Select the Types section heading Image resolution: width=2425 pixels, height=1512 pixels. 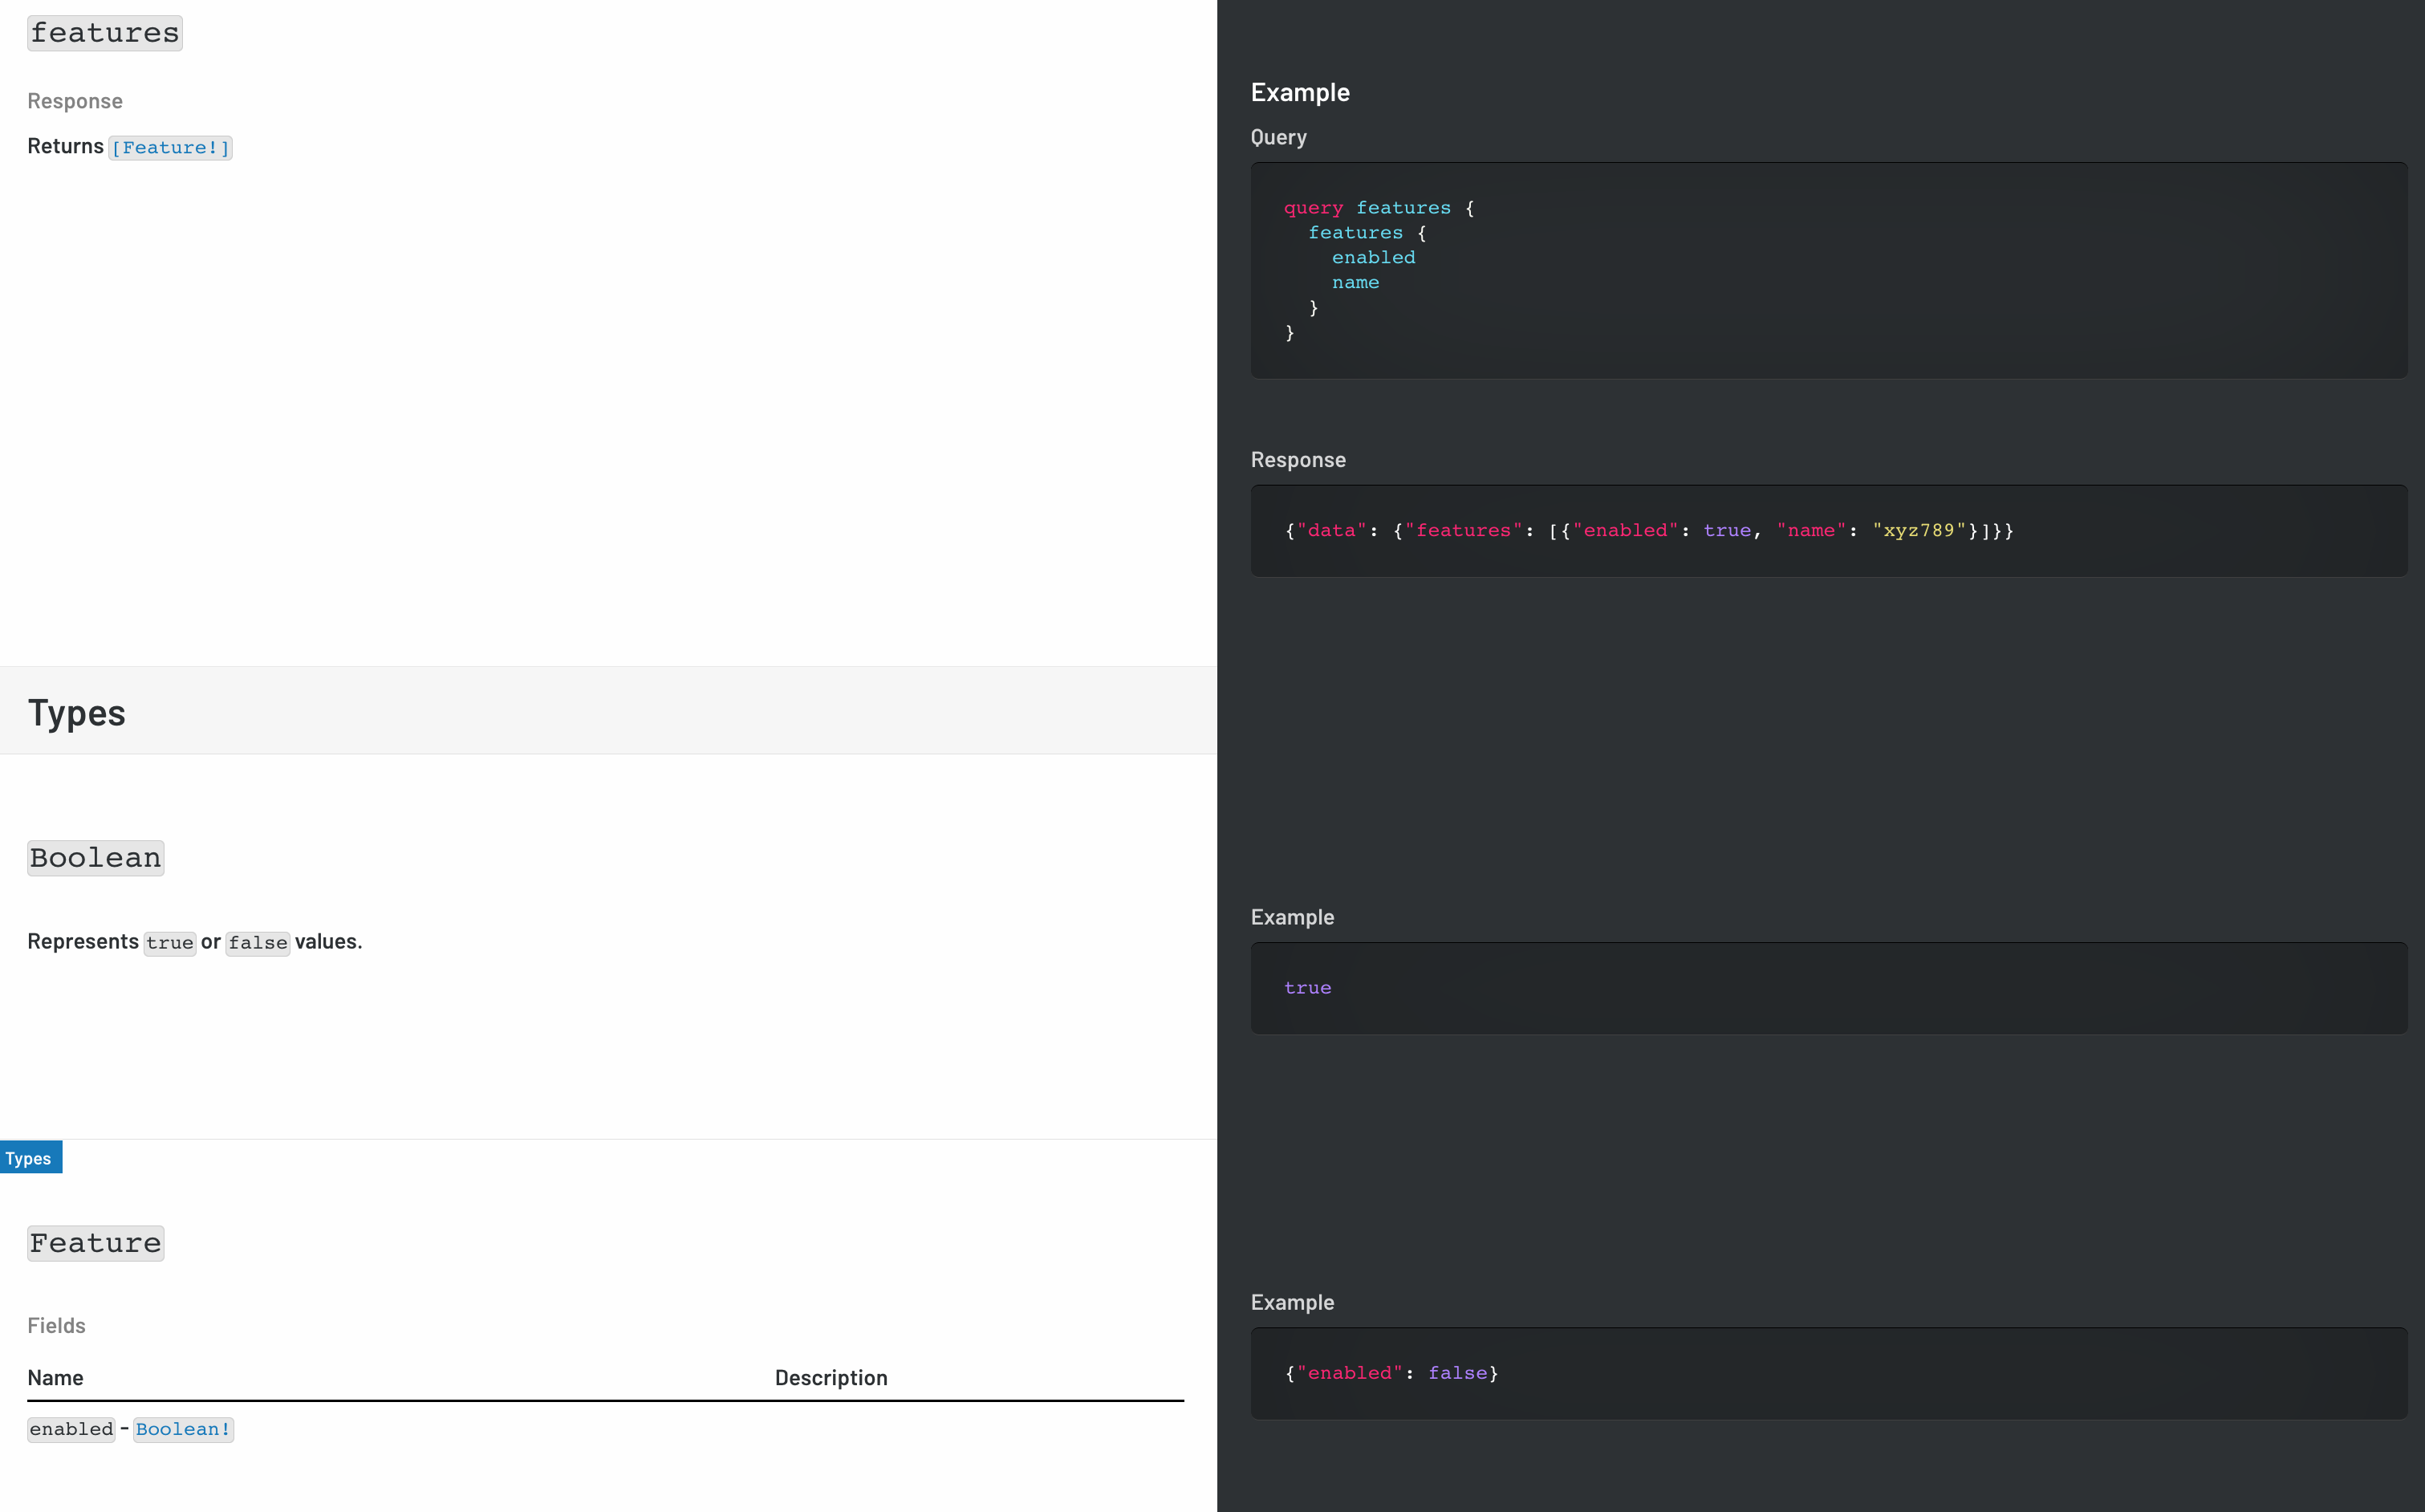(76, 712)
